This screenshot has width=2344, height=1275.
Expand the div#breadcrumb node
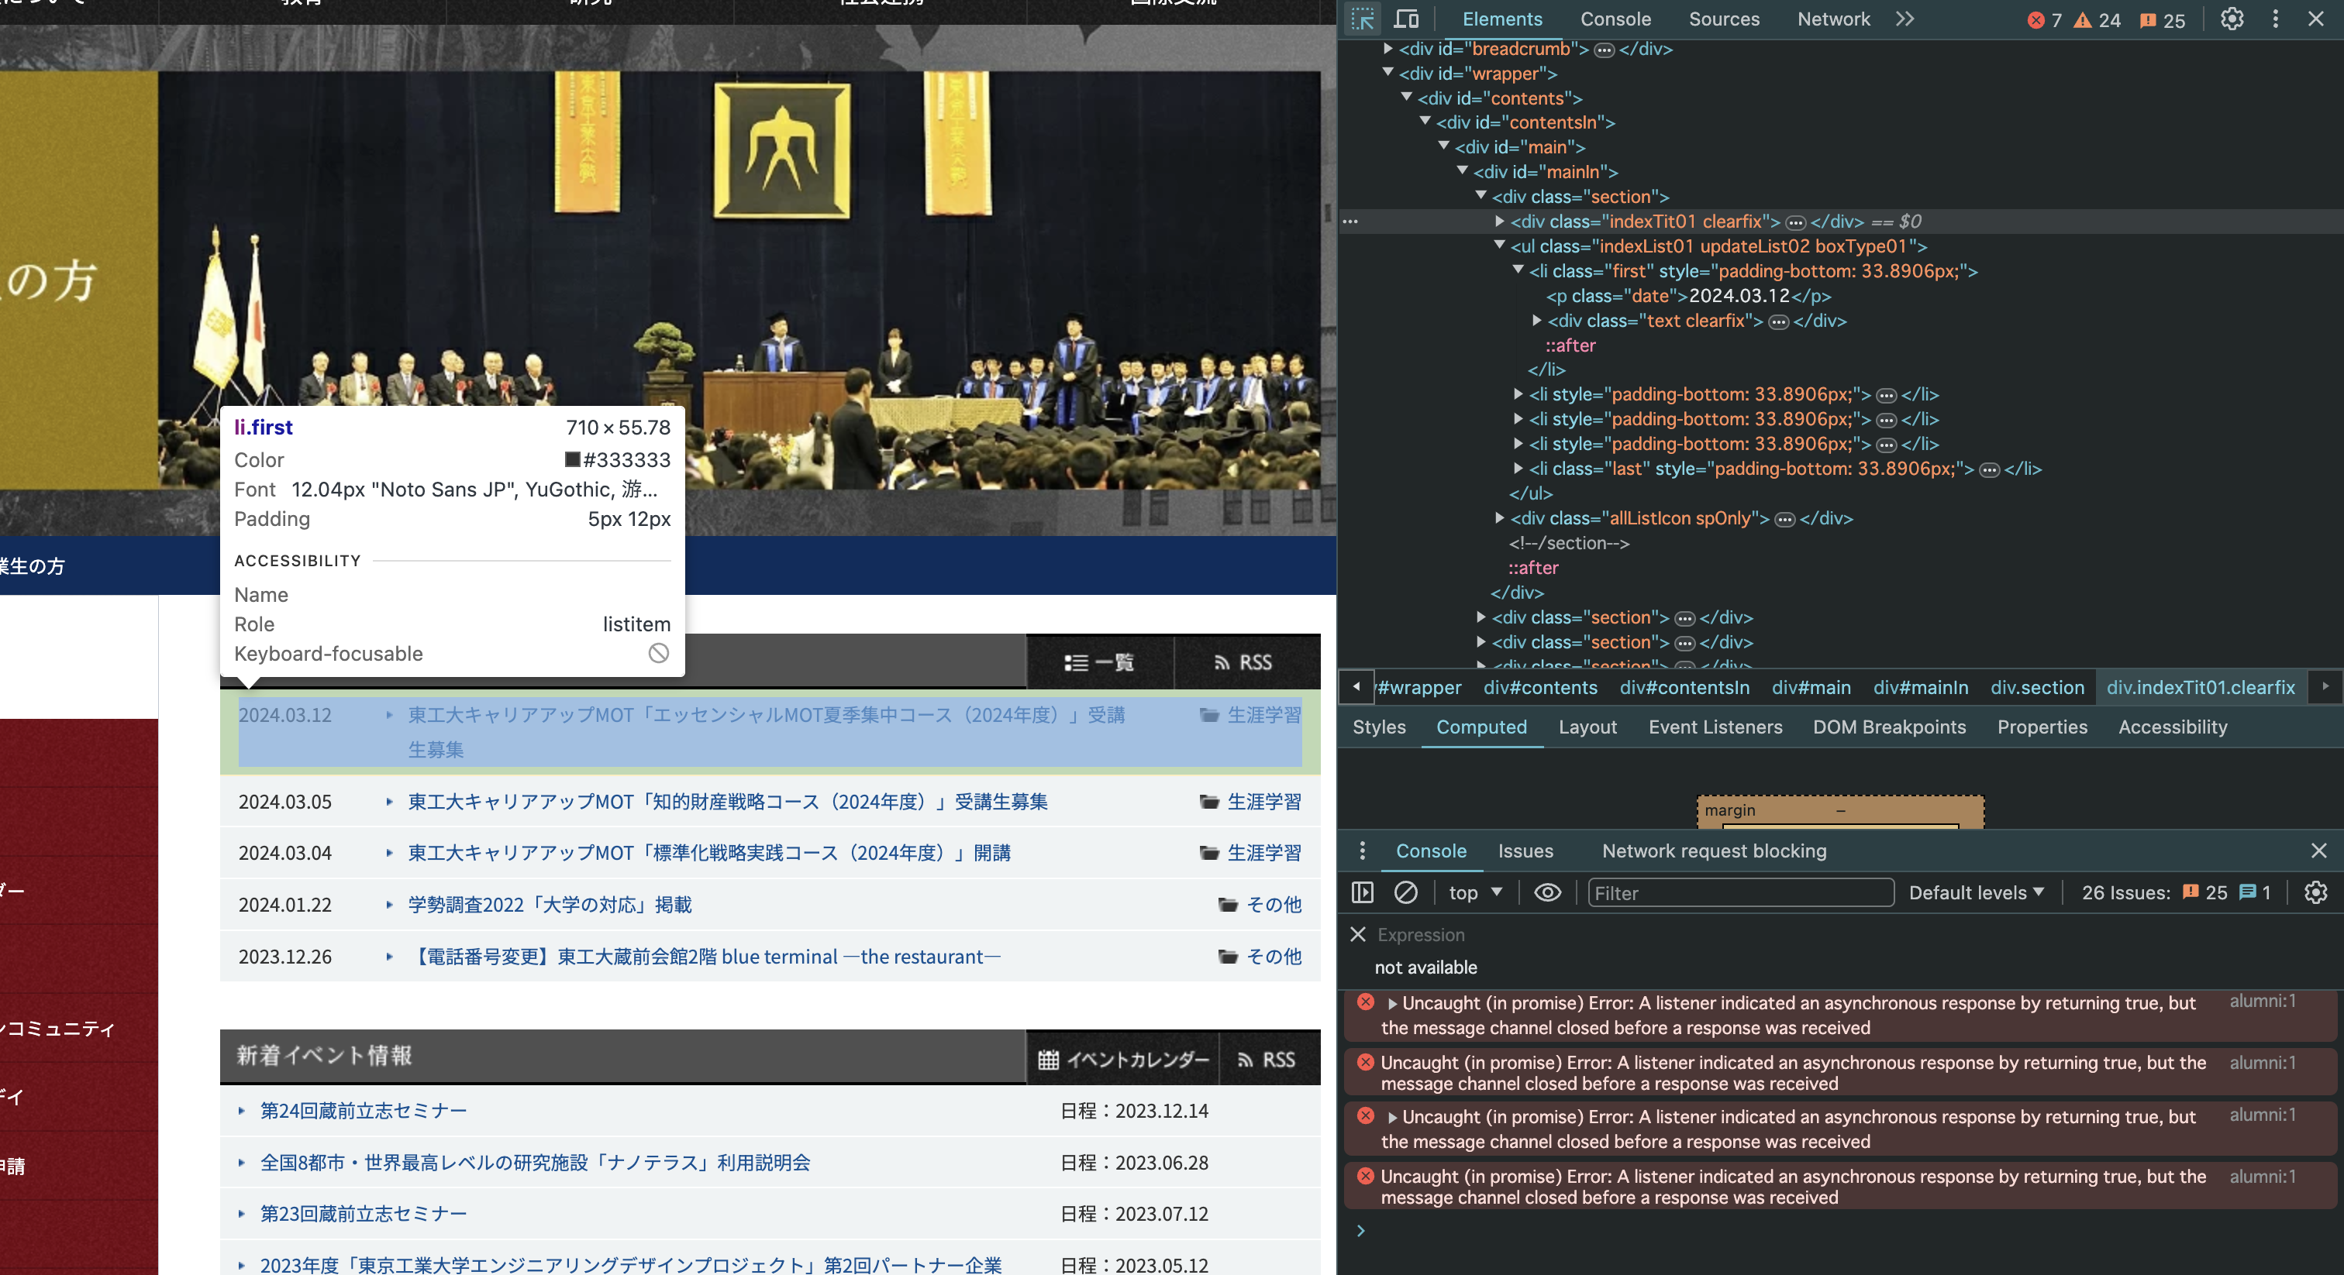pos(1387,48)
